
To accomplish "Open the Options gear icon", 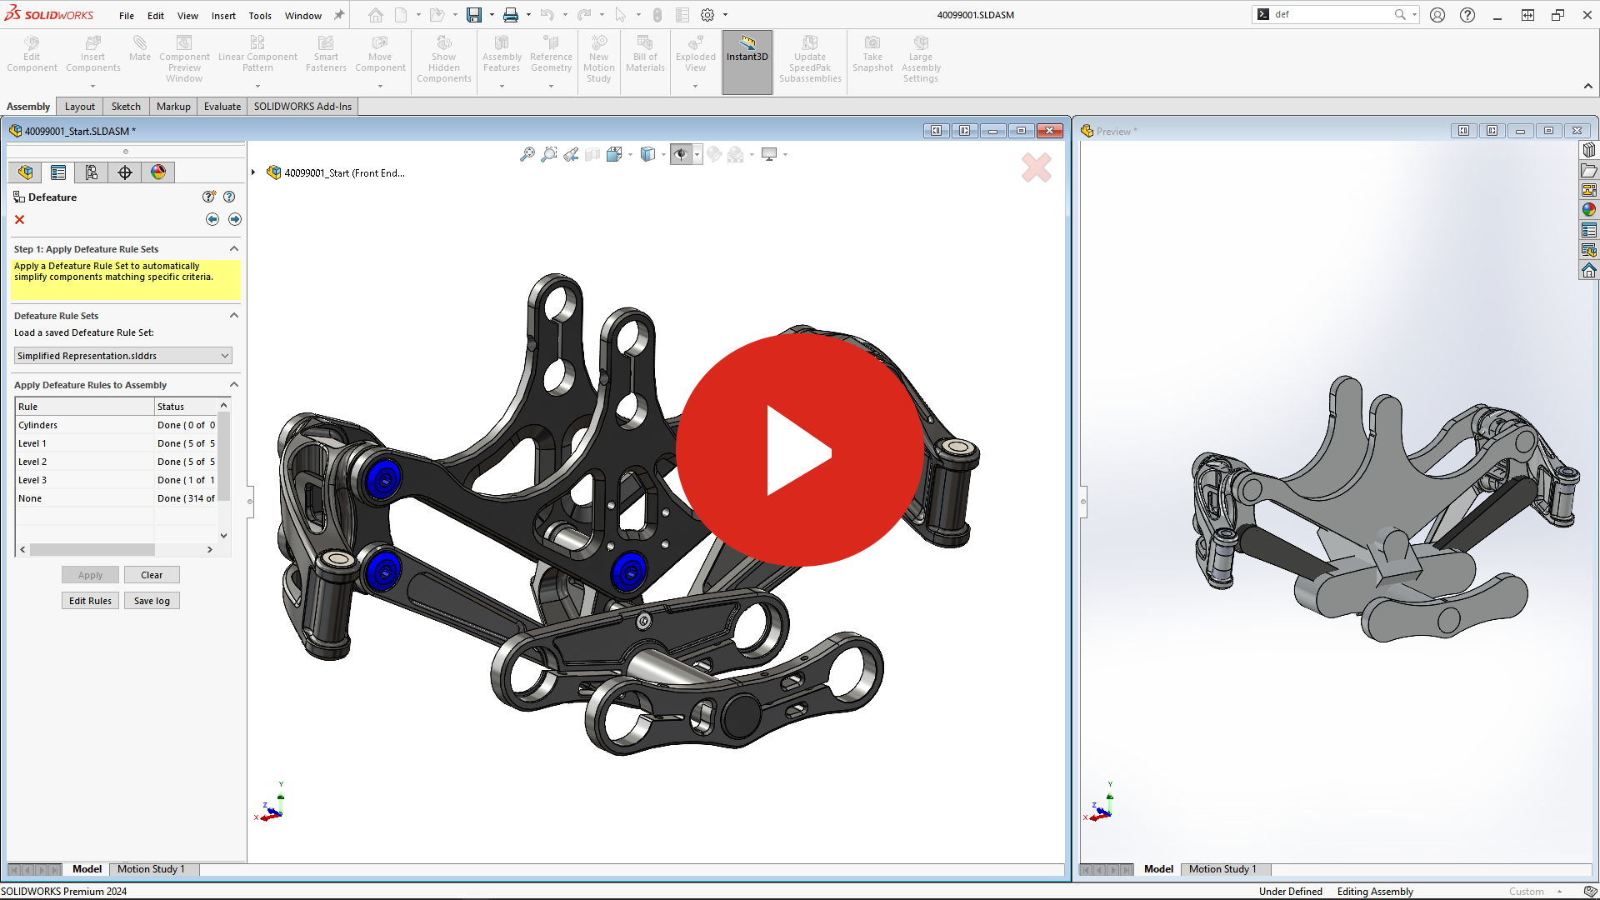I will [707, 15].
